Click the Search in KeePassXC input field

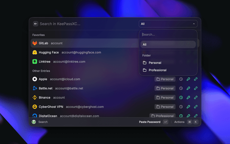[86, 24]
